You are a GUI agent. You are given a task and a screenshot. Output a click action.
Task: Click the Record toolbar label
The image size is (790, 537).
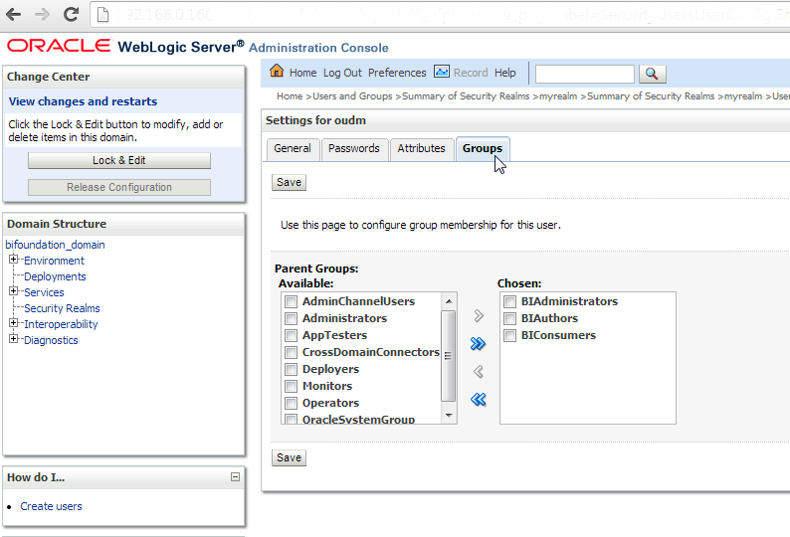click(x=471, y=73)
